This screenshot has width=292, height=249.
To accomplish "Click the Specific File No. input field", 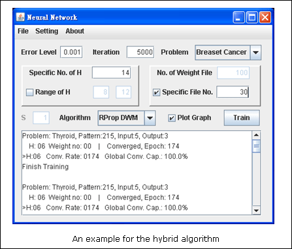I will (233, 92).
